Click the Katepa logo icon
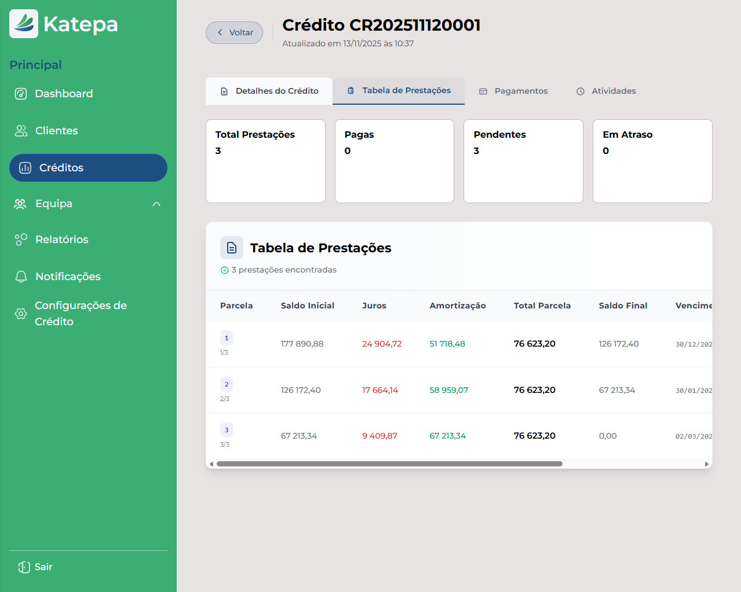741x592 pixels. [x=24, y=24]
